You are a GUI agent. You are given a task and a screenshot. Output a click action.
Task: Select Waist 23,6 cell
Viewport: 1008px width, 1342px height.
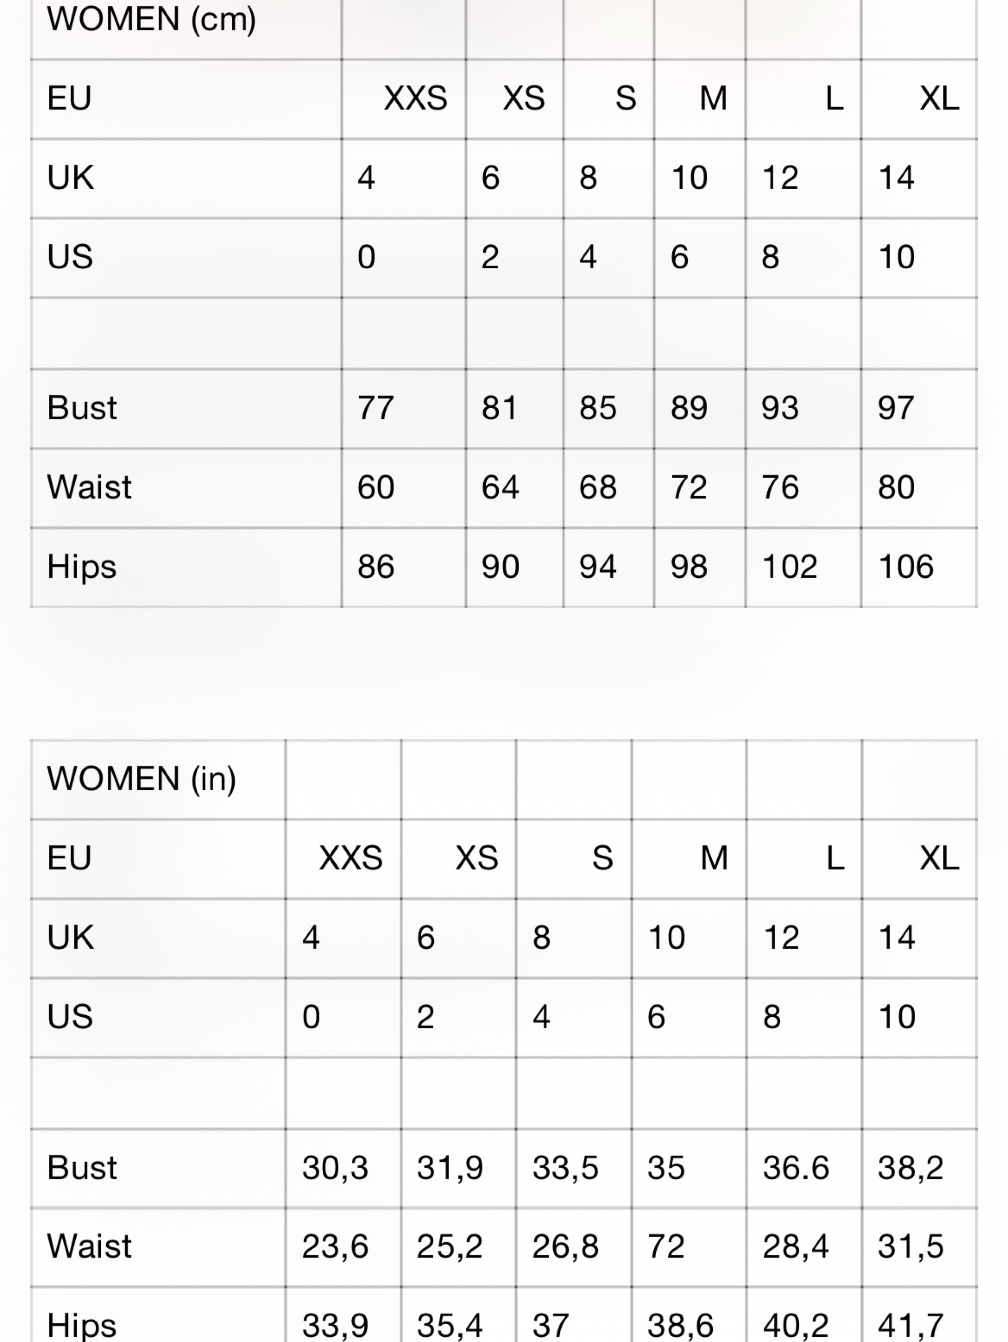tap(335, 1247)
